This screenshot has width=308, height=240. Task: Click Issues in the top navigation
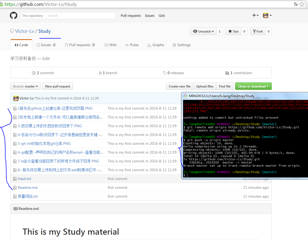coord(150,15)
